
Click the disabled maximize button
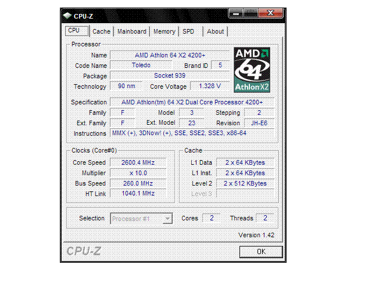coord(251,13)
